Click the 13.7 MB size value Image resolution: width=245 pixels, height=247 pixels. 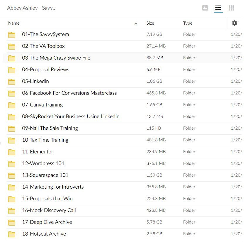click(x=155, y=116)
